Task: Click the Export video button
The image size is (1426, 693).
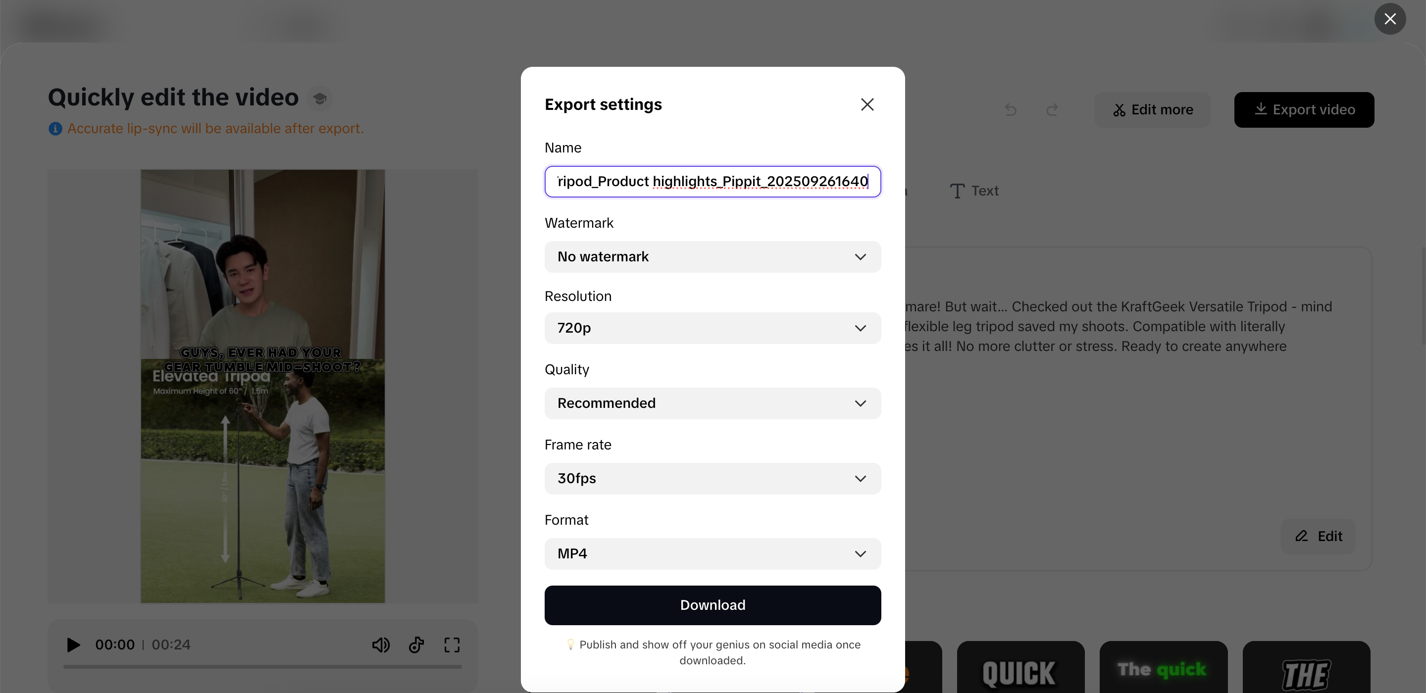Action: click(x=1304, y=109)
